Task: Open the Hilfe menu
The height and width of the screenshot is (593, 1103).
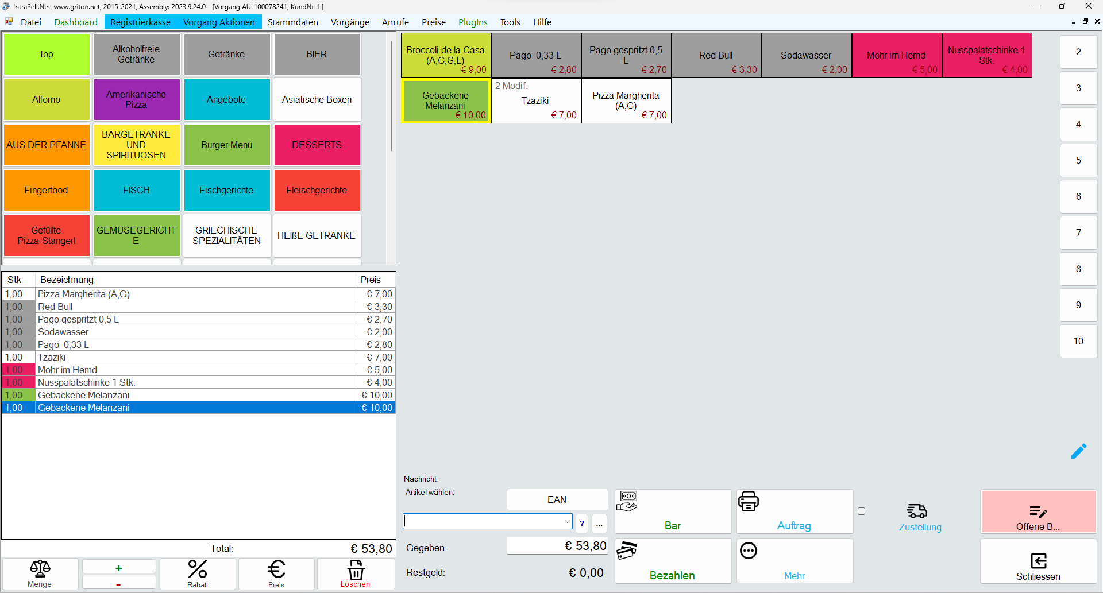Action: pos(542,22)
